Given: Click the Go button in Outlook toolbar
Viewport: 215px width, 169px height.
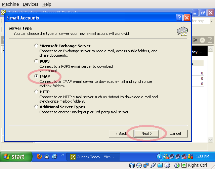Looking at the screenshot, I should pyautogui.click(x=195, y=40).
